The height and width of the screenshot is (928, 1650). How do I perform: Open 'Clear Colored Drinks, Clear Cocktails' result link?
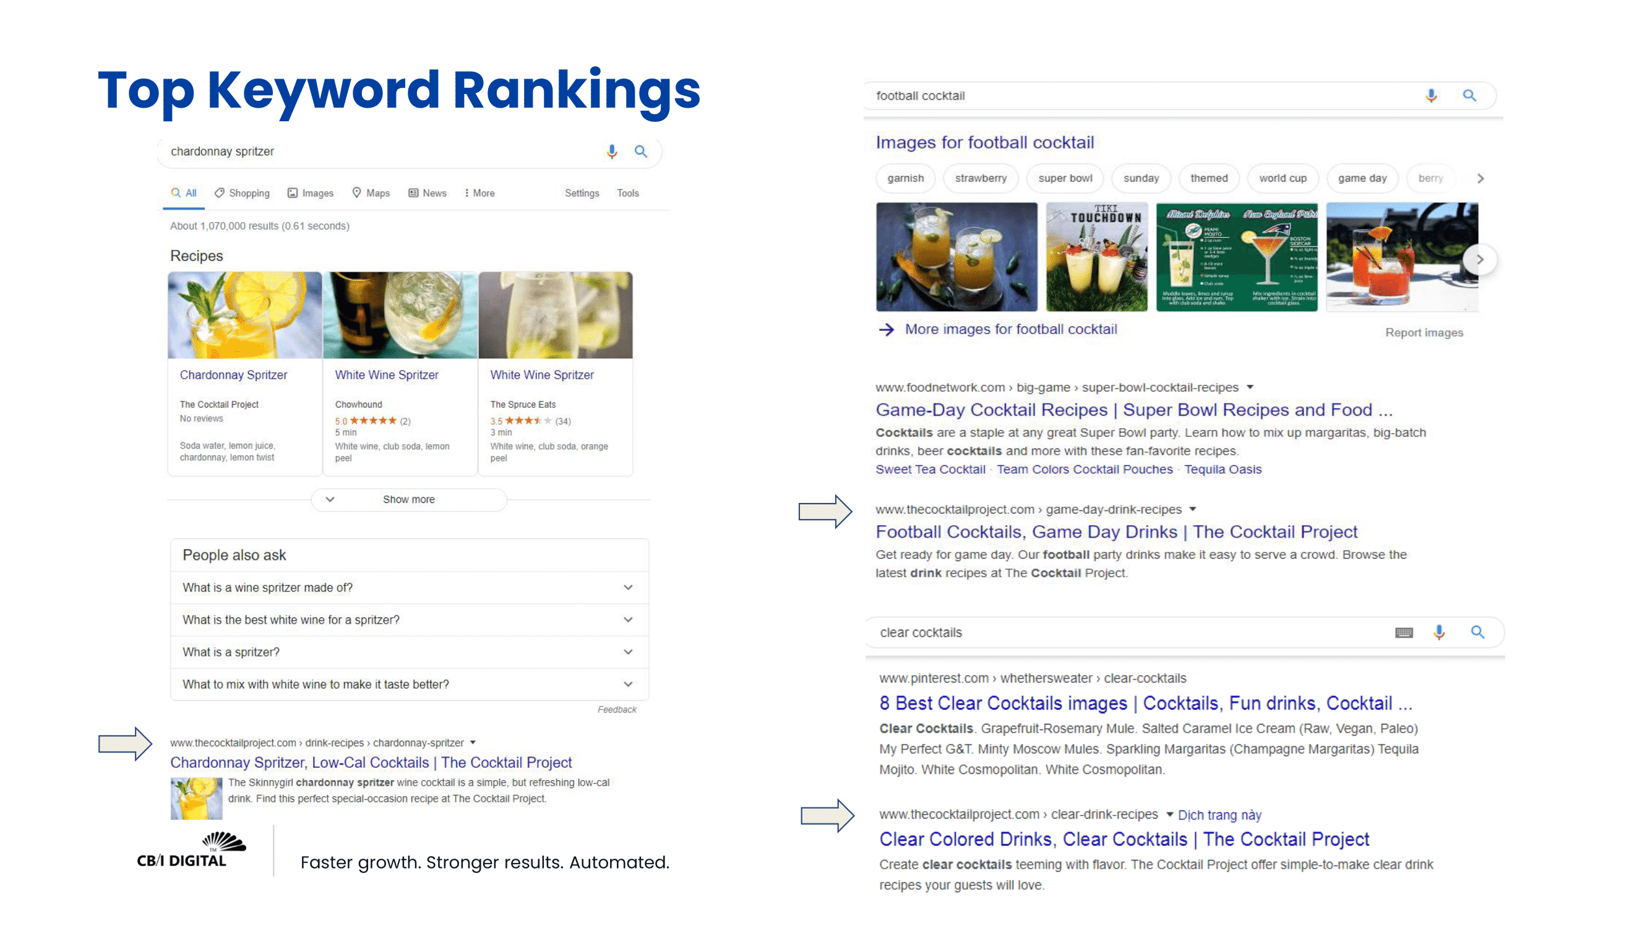pyautogui.click(x=1124, y=839)
